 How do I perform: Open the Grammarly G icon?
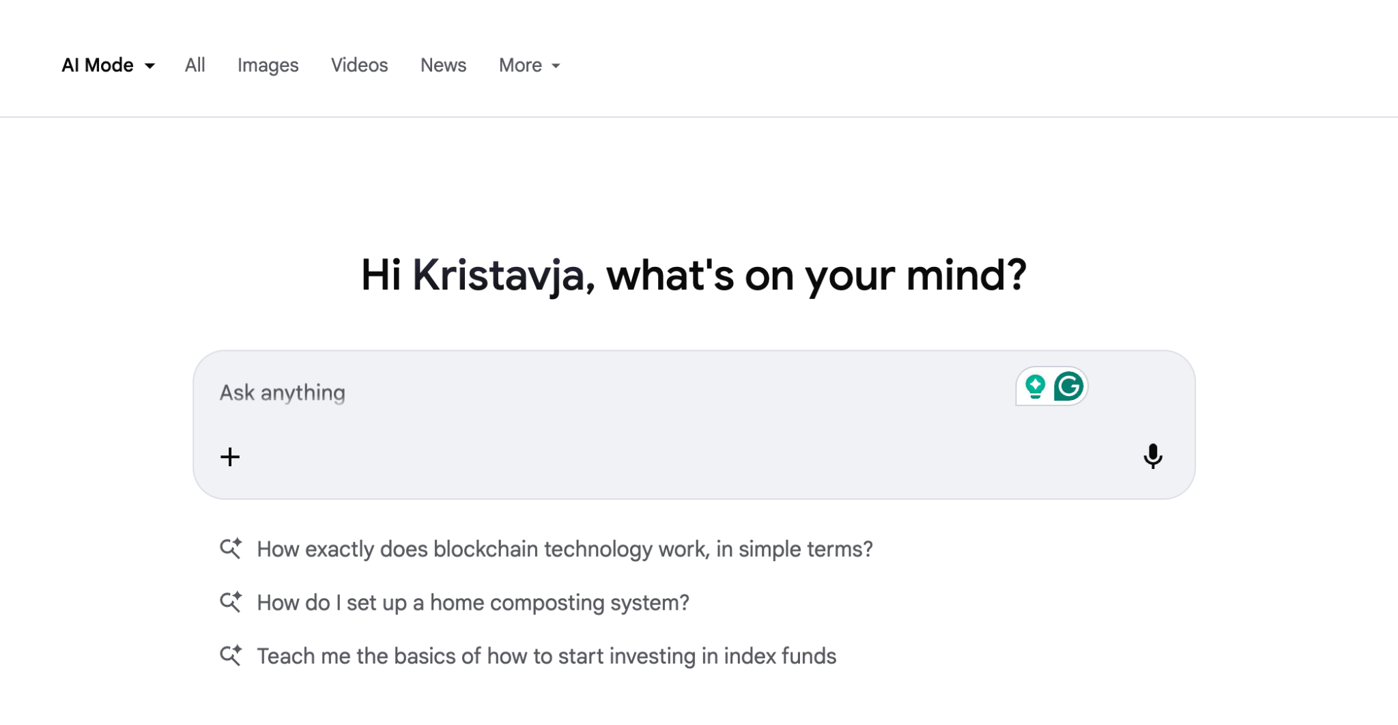pyautogui.click(x=1069, y=386)
